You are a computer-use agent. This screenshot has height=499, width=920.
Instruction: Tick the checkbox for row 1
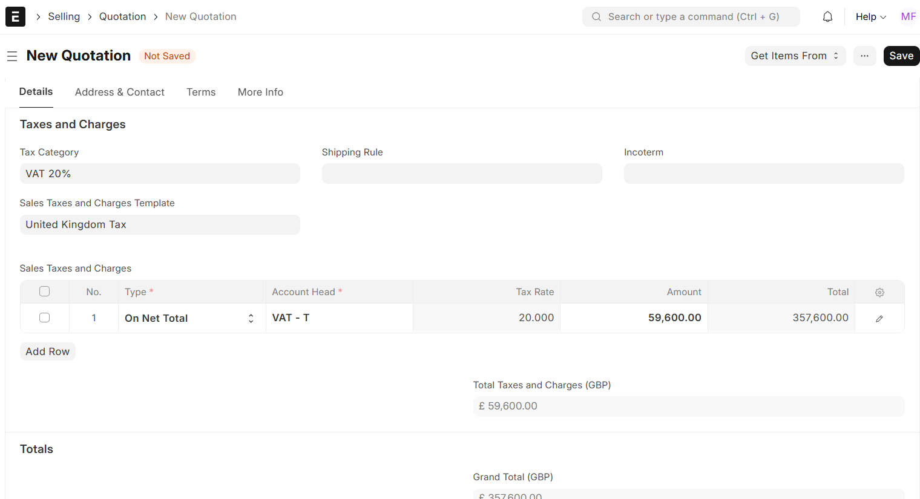coord(44,318)
